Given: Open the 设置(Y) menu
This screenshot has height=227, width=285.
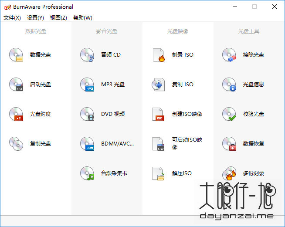Looking at the screenshot, I should point(35,17).
